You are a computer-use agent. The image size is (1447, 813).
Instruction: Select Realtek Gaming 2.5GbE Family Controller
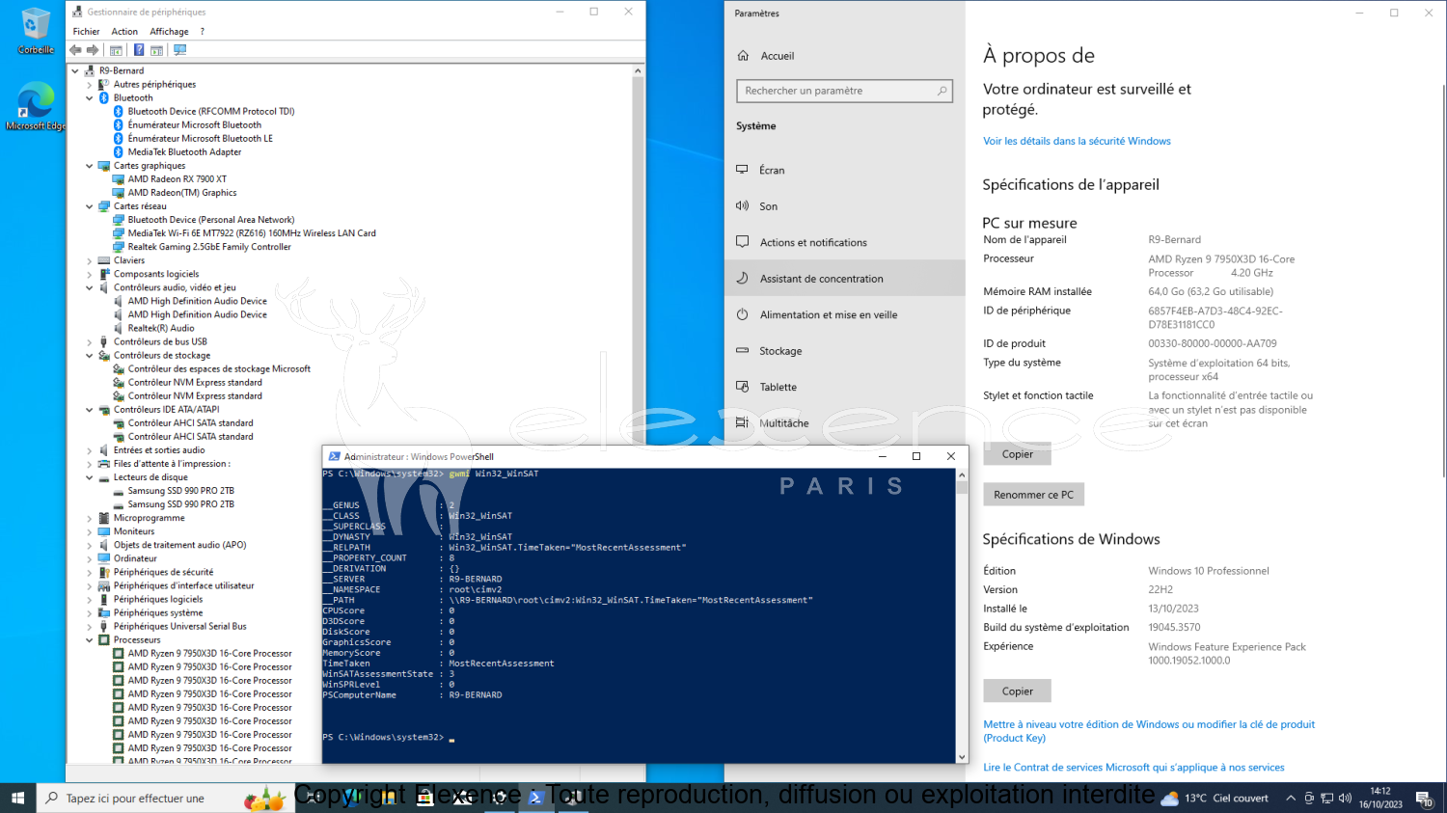209,247
